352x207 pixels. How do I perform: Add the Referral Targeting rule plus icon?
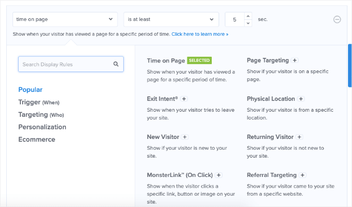click(x=303, y=175)
